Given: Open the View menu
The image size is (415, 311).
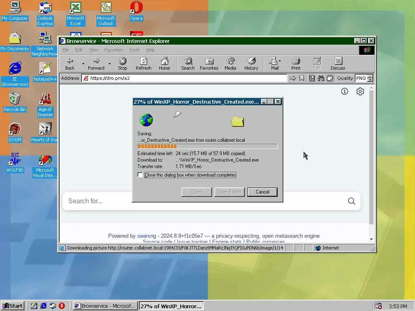Looking at the screenshot, I should [x=94, y=50].
